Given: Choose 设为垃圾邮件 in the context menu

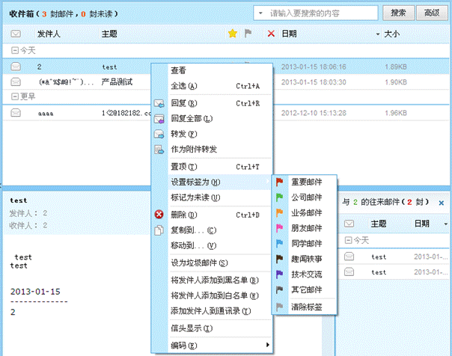Looking at the screenshot, I should click(x=199, y=263).
